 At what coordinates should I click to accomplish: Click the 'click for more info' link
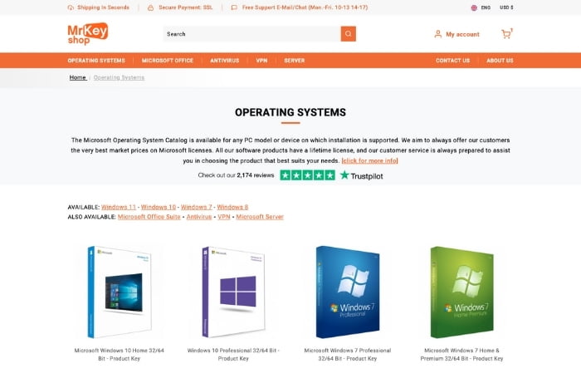point(370,160)
